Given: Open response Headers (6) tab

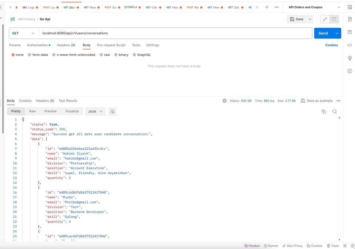Looking at the screenshot, I should [45, 100].
